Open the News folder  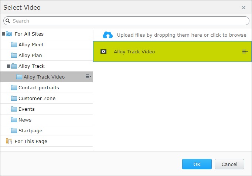pyautogui.click(x=25, y=120)
